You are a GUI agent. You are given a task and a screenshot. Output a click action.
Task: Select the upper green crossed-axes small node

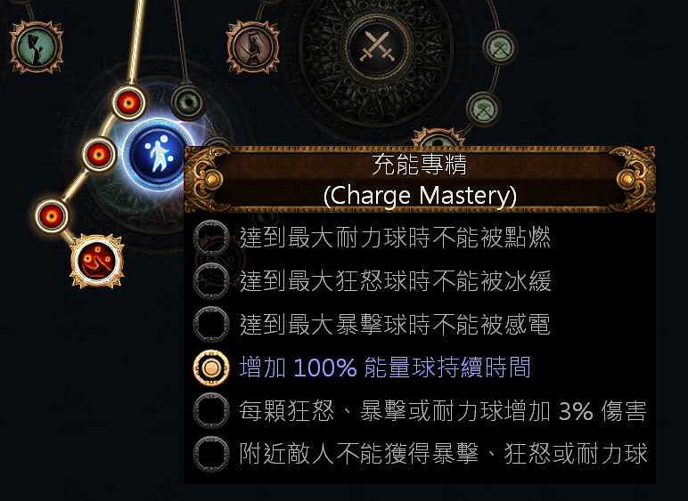tap(500, 47)
